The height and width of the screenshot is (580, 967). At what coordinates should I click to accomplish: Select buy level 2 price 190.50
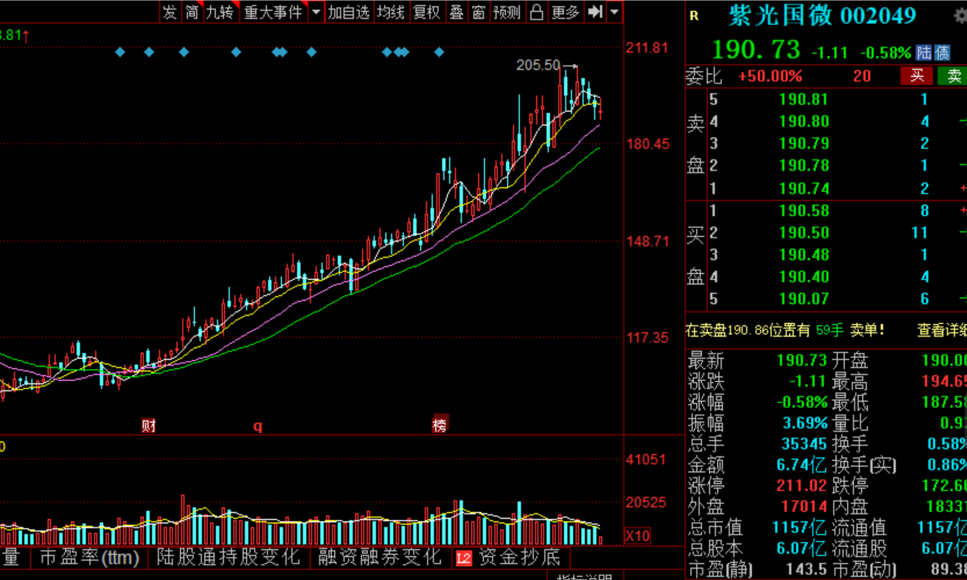(804, 233)
